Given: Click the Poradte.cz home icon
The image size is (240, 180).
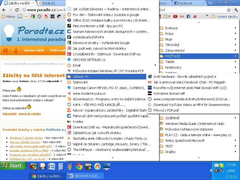Looking at the screenshot, I should point(5,50).
